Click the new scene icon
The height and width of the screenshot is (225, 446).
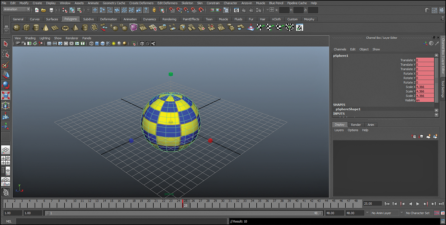pos(37,10)
